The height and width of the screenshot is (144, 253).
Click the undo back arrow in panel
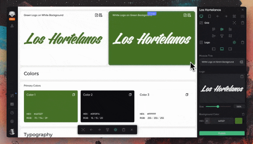pyautogui.click(x=218, y=16)
